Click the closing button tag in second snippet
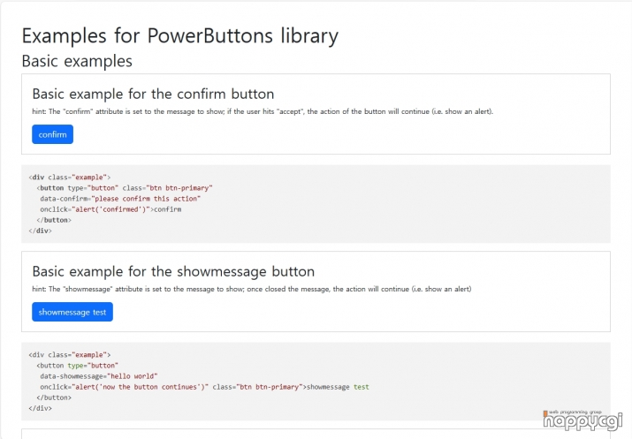This screenshot has width=632, height=439. coord(54,397)
